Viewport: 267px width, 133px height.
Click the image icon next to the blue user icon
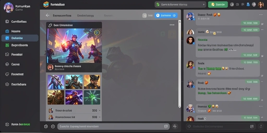pyautogui.click(x=243, y=5)
